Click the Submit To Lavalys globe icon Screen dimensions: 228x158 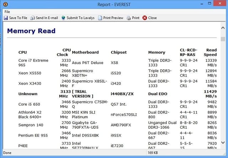(x=63, y=18)
